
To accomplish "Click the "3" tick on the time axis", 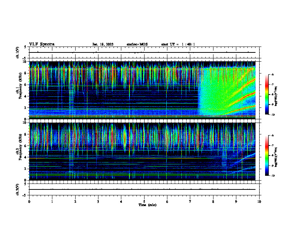I will [x=98, y=202].
